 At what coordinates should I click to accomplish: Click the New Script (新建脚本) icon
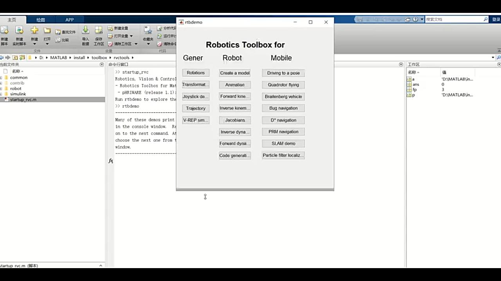coord(4,30)
